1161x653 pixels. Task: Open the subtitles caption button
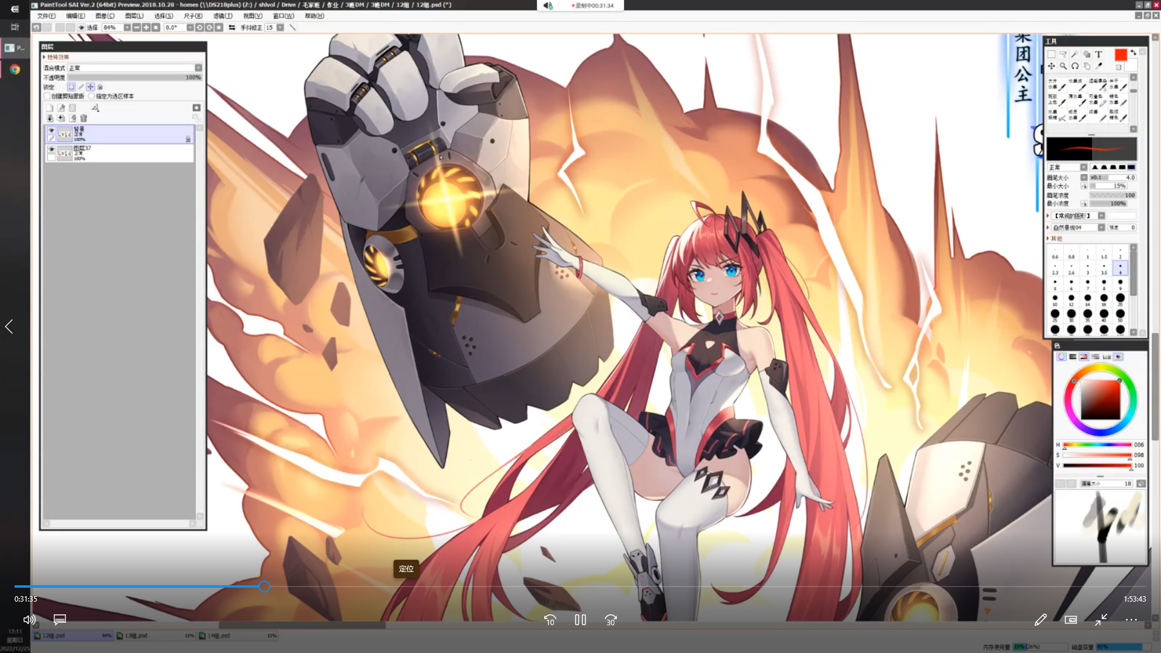(x=60, y=620)
